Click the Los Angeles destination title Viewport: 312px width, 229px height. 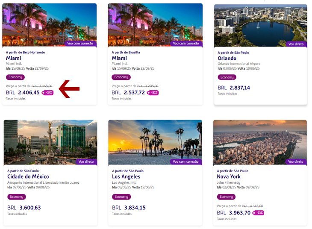pyautogui.click(x=126, y=177)
